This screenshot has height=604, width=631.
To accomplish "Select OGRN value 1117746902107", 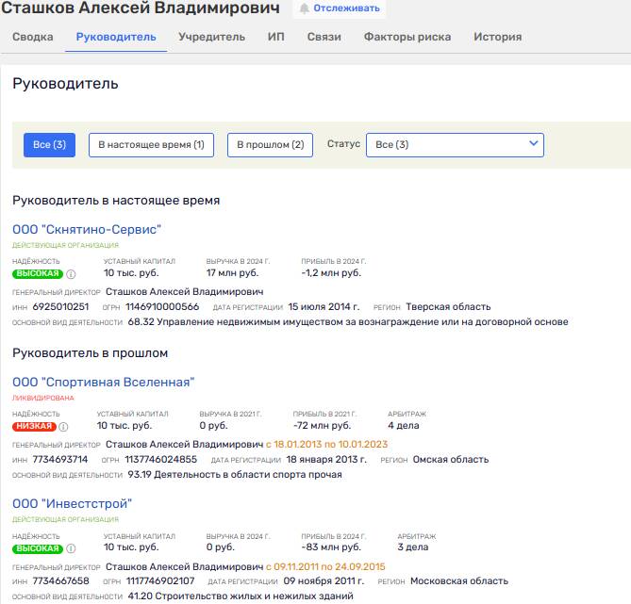I will [160, 581].
